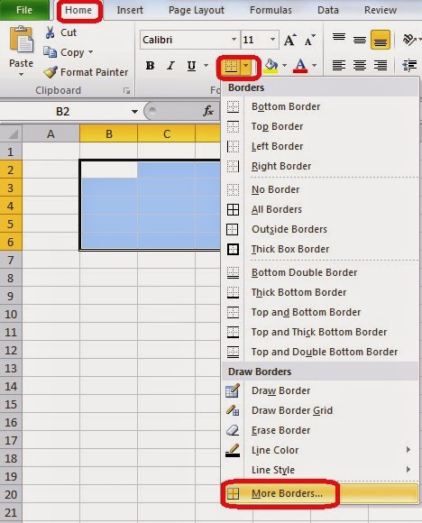Expand the Line Color submenu
This screenshot has height=523, width=422.
click(x=408, y=450)
